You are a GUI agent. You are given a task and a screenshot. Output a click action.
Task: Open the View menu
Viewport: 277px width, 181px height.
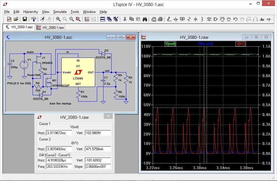pos(46,12)
